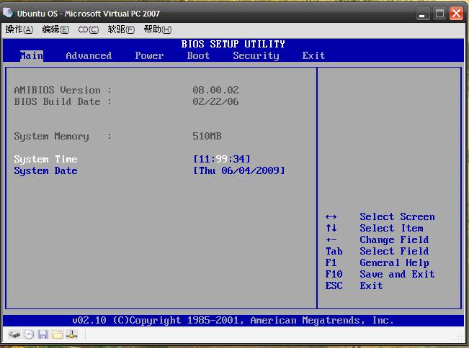This screenshot has height=348, width=469.
Task: Click the CD drive status icon
Action: [28, 334]
